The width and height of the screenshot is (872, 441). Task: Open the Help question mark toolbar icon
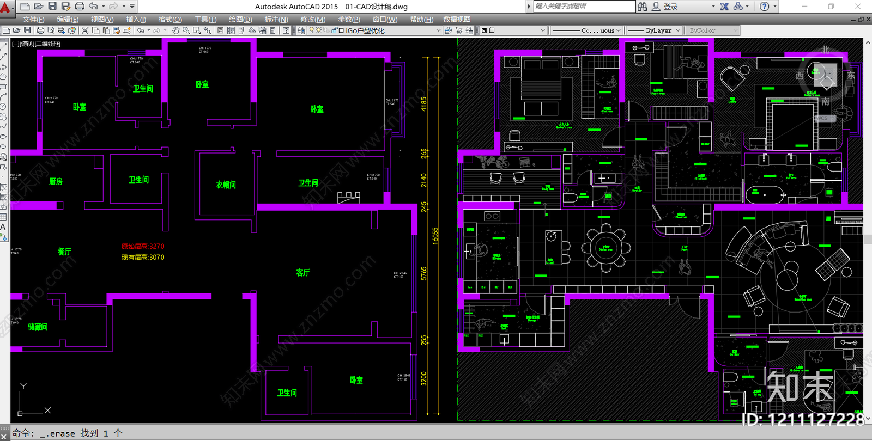tap(286, 30)
